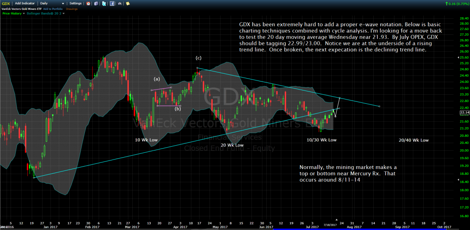
Task: Click the Apr 2017 label on time axis
Action: click(180, 226)
